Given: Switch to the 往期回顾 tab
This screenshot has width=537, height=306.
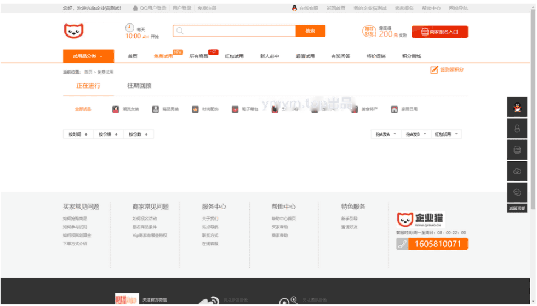Looking at the screenshot, I should click(x=139, y=86).
